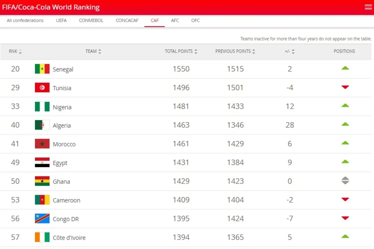Click Algeria's +/- value 28

coord(290,125)
